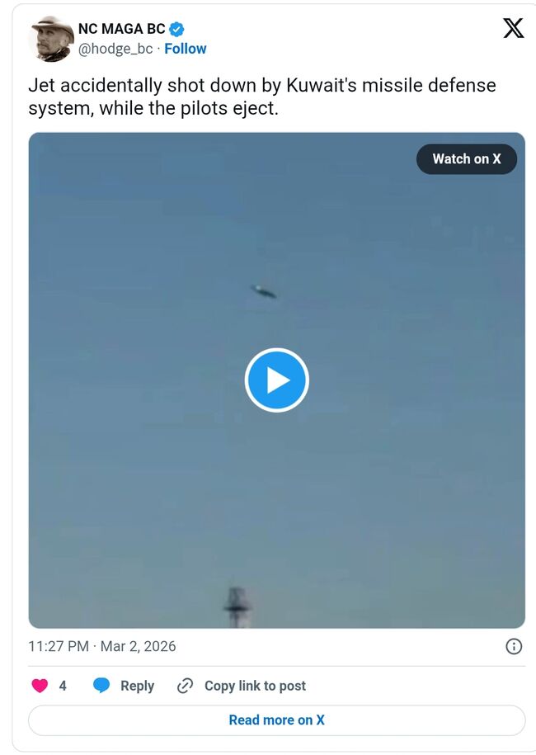Play the embedded jet video

pos(276,380)
